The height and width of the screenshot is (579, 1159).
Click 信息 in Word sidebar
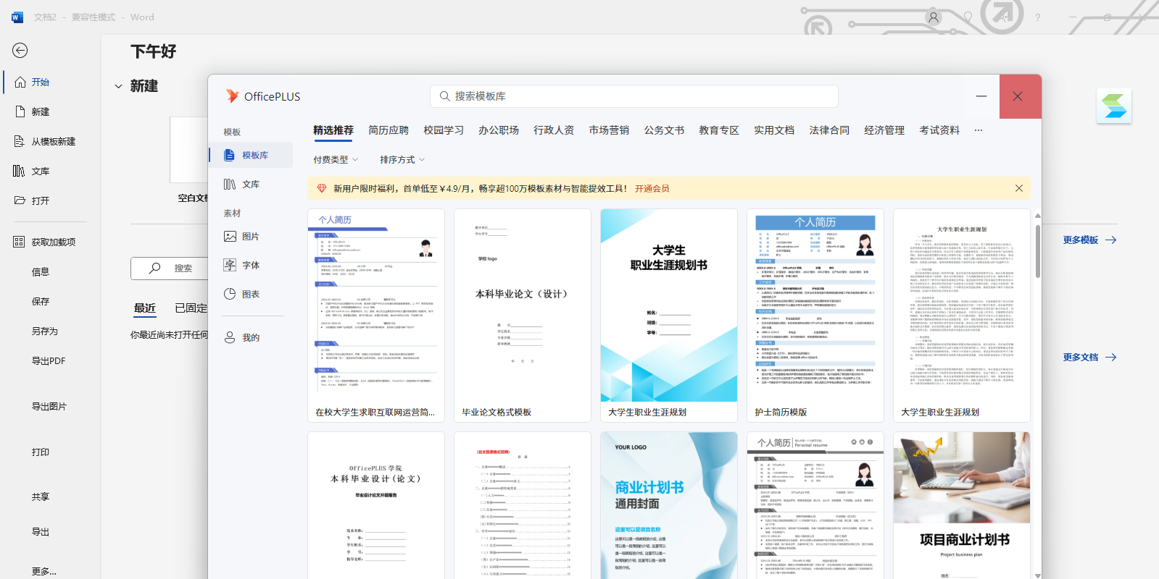tap(41, 271)
